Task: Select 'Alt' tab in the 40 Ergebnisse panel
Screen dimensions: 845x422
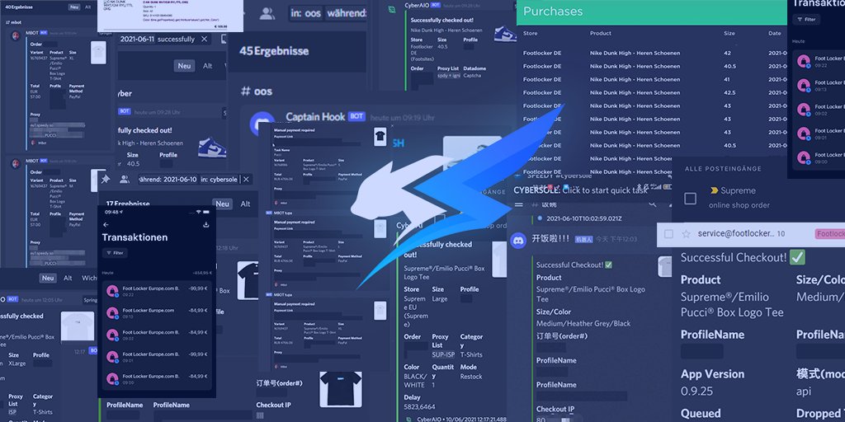Action: click(87, 7)
